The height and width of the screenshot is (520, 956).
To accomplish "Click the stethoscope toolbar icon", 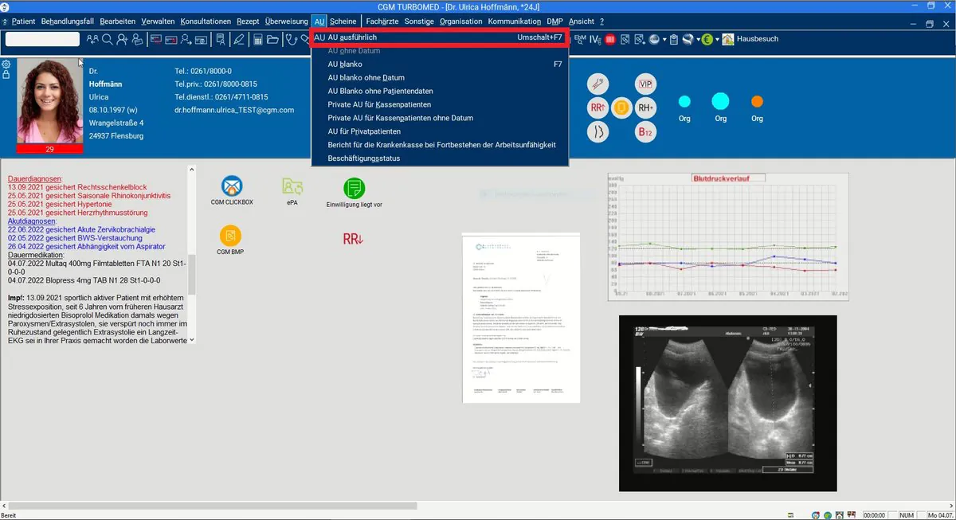I will [x=292, y=39].
